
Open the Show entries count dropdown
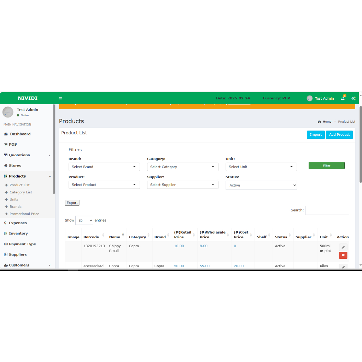[x=84, y=221]
